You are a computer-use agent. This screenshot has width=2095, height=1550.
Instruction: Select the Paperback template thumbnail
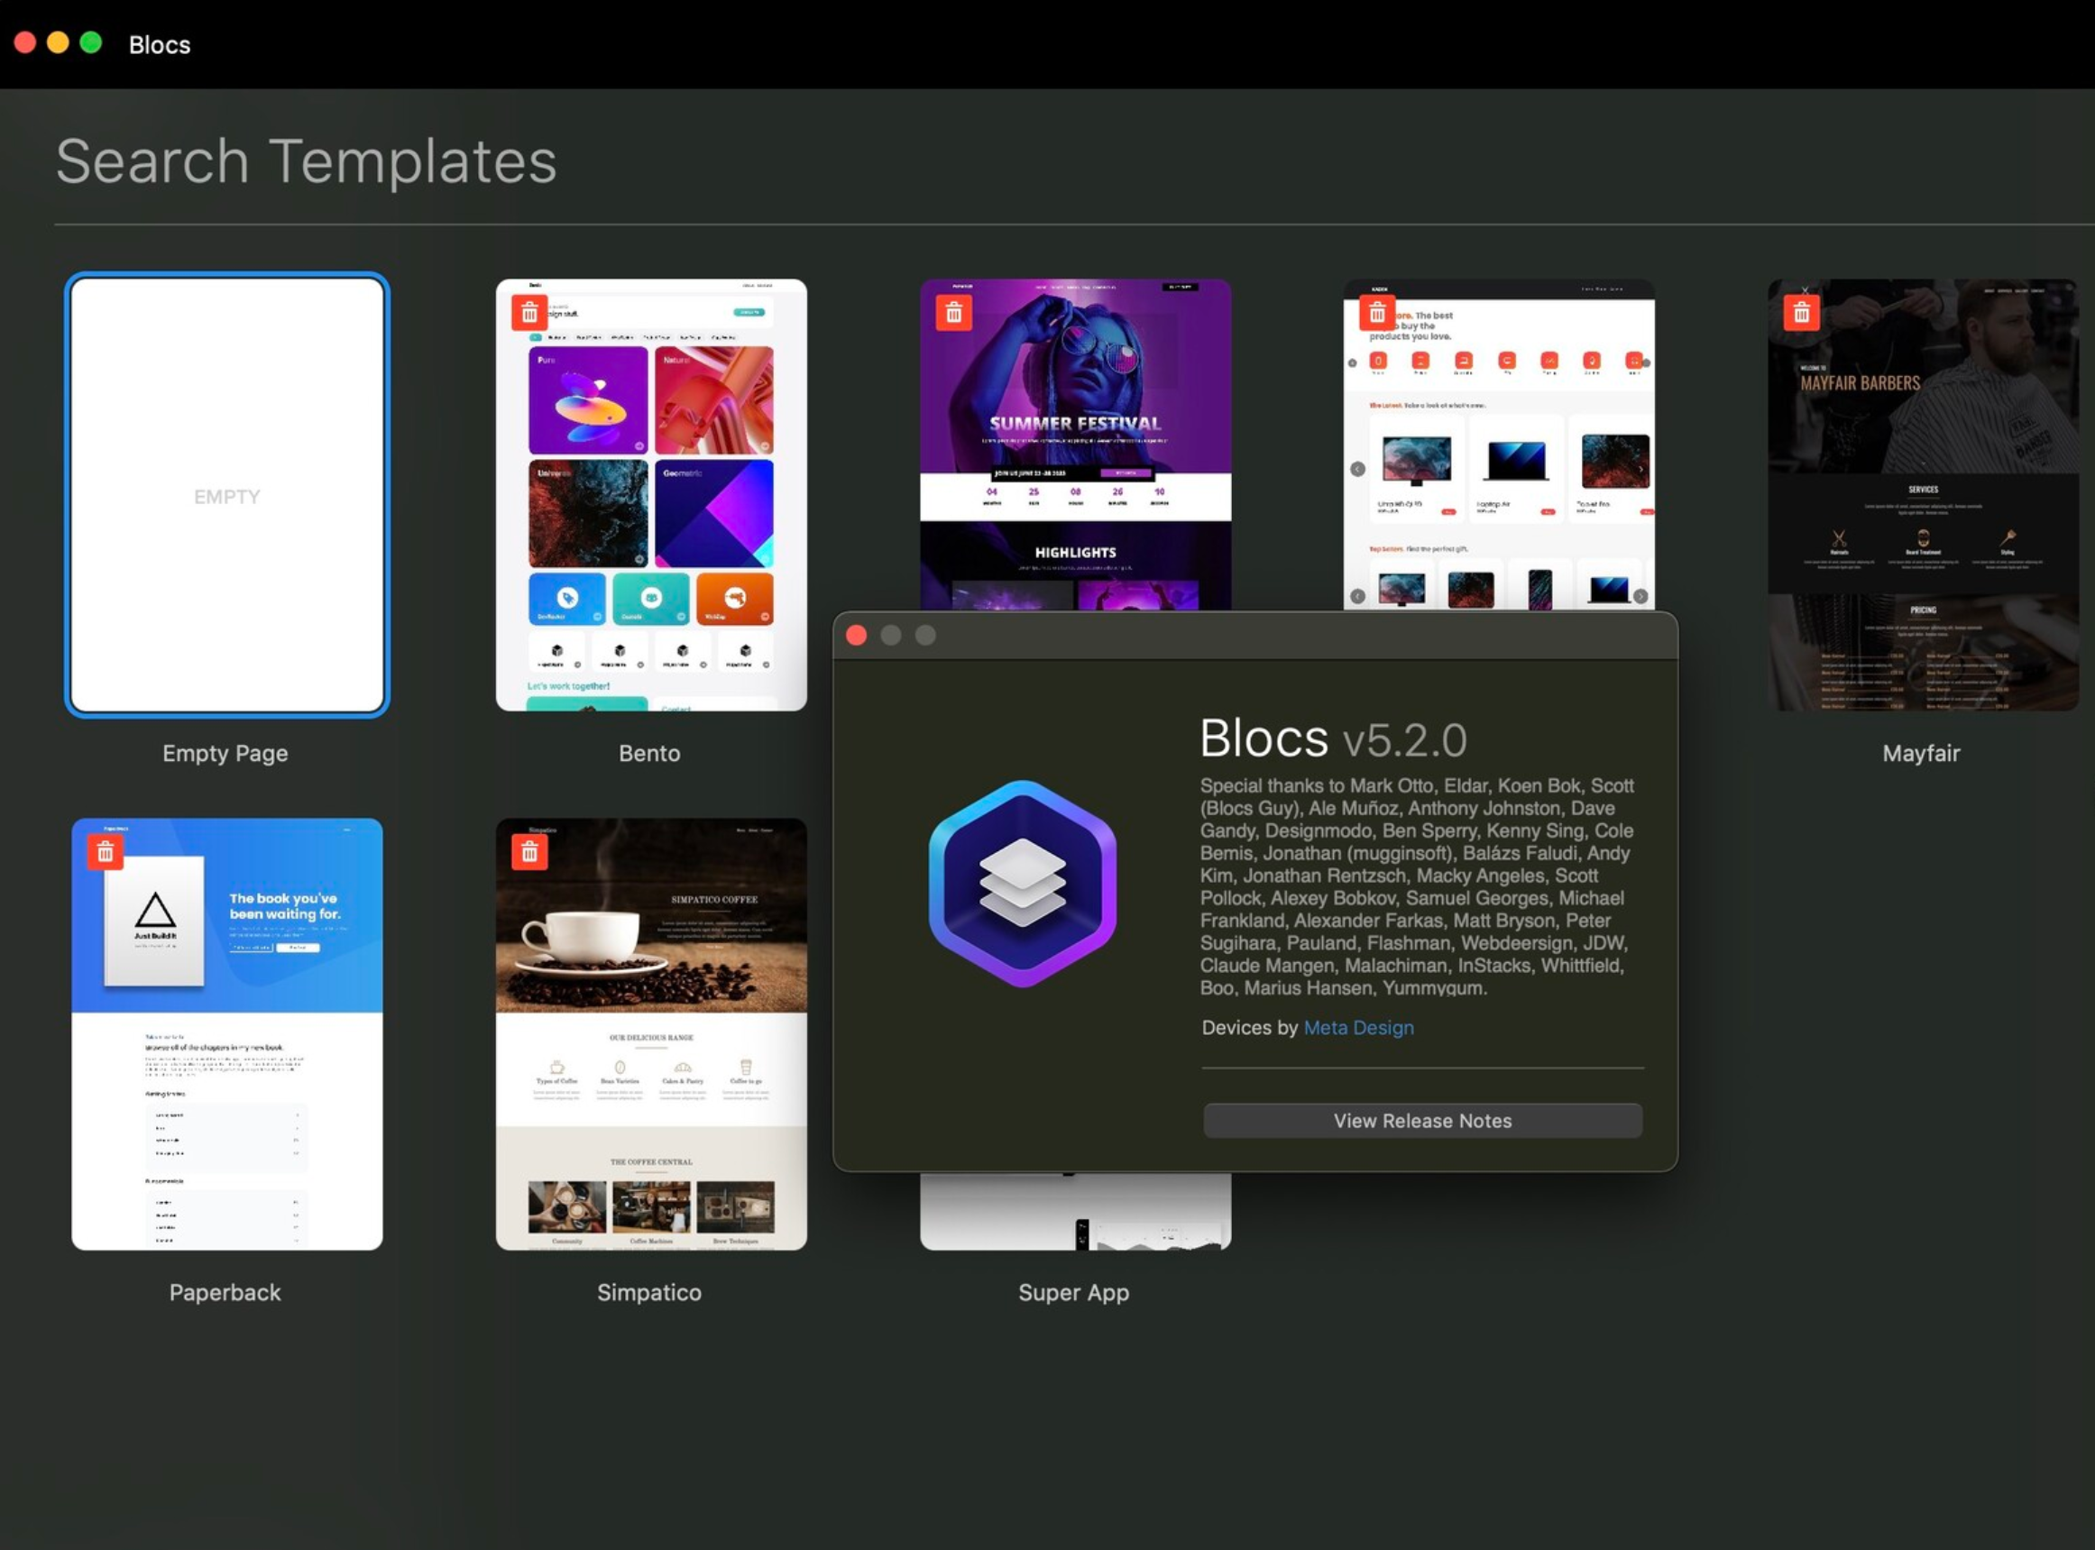click(227, 1034)
